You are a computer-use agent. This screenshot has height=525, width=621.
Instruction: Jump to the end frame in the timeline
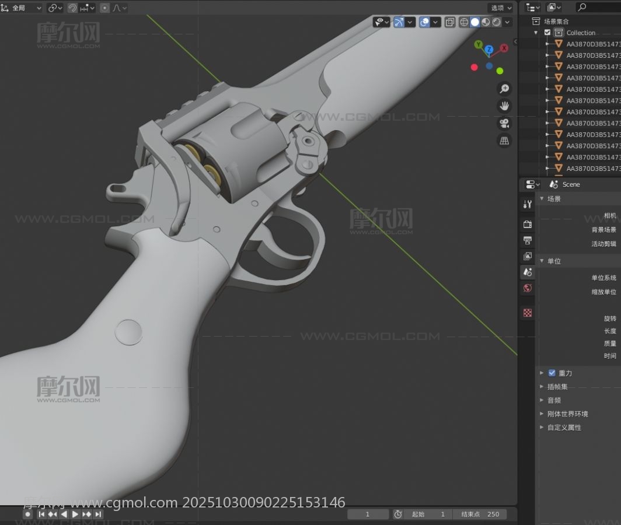click(98, 514)
